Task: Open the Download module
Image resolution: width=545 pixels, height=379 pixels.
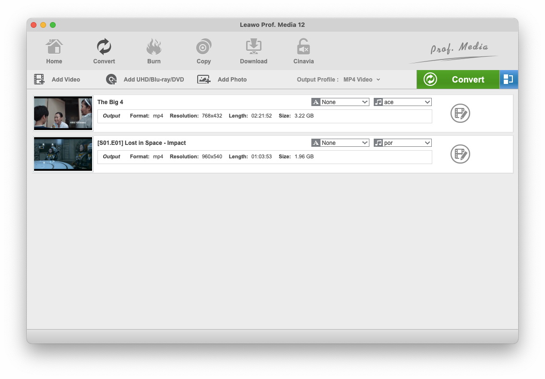Action: pyautogui.click(x=254, y=47)
